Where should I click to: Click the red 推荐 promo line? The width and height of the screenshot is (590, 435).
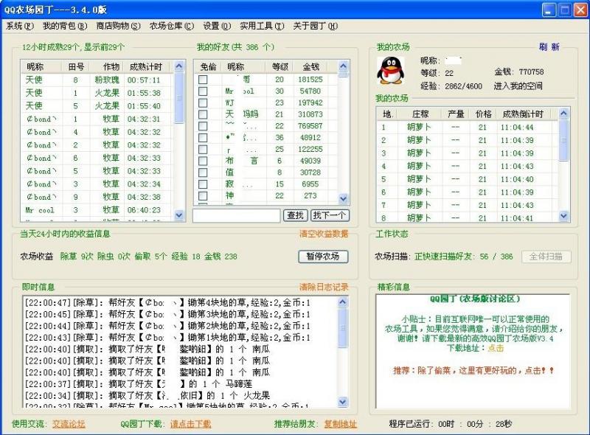coord(473,371)
